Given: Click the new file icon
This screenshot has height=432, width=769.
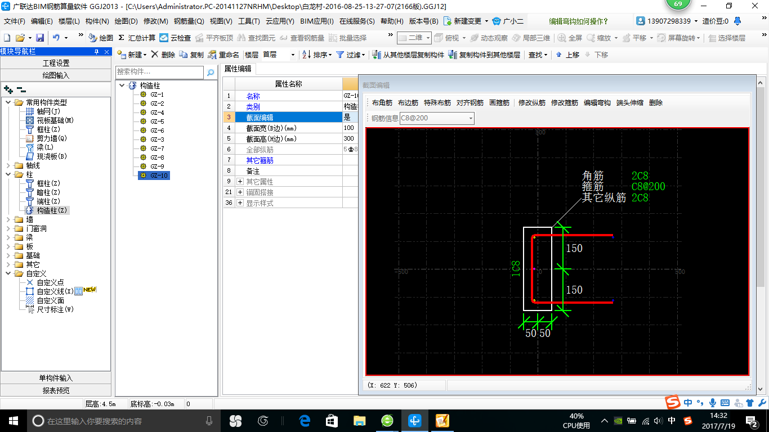Looking at the screenshot, I should 7,38.
